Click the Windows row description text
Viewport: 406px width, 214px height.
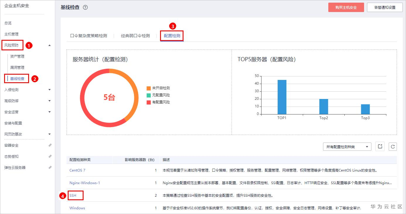[x=262, y=208]
